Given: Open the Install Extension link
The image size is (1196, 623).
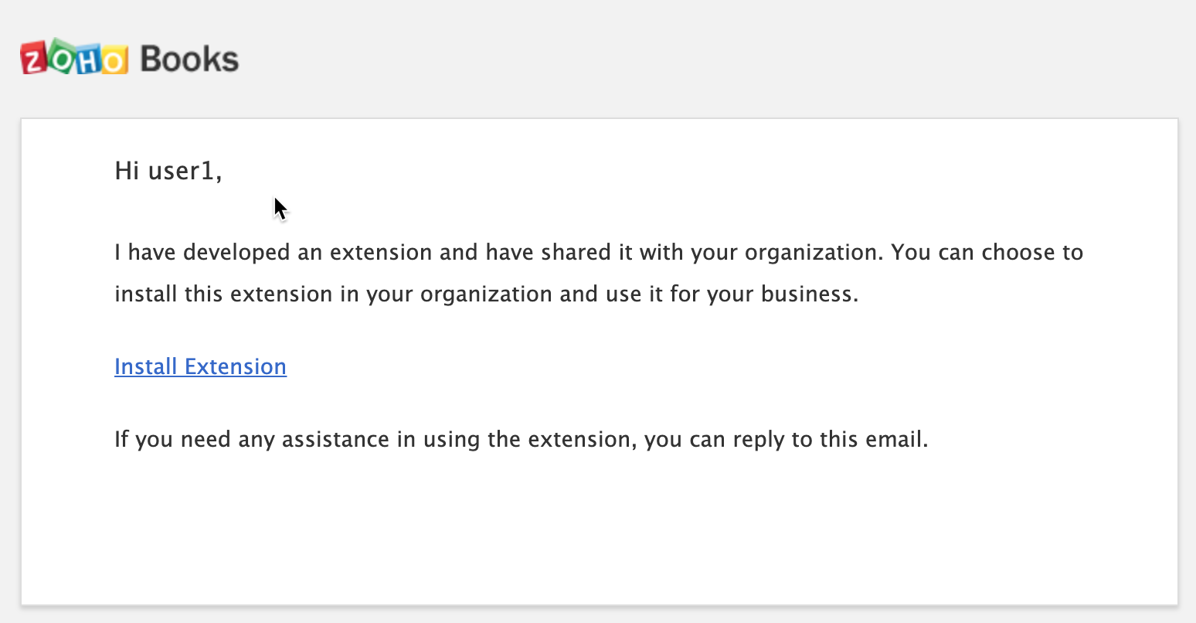Looking at the screenshot, I should (x=200, y=366).
